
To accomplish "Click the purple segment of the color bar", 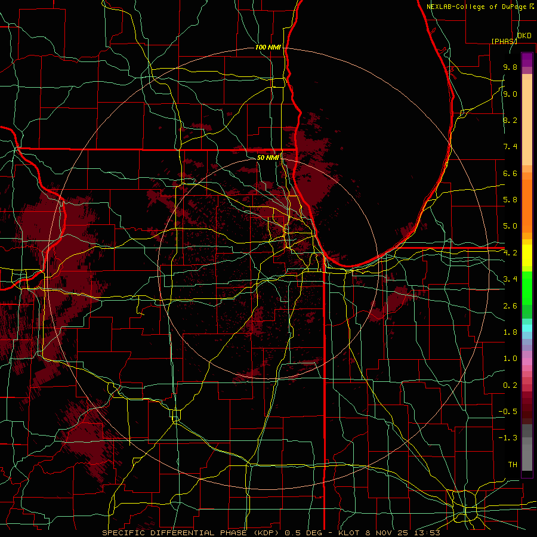I will pyautogui.click(x=527, y=60).
